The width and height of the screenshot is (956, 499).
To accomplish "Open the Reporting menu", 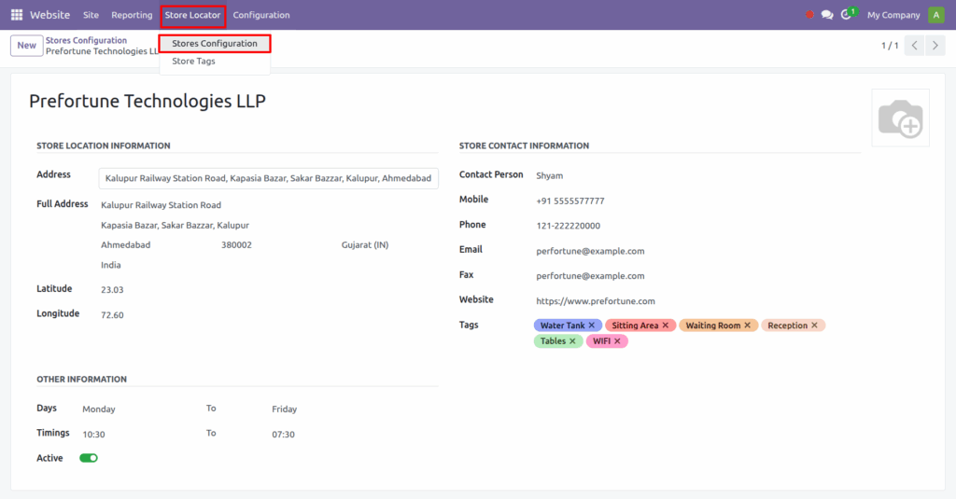I will point(132,15).
